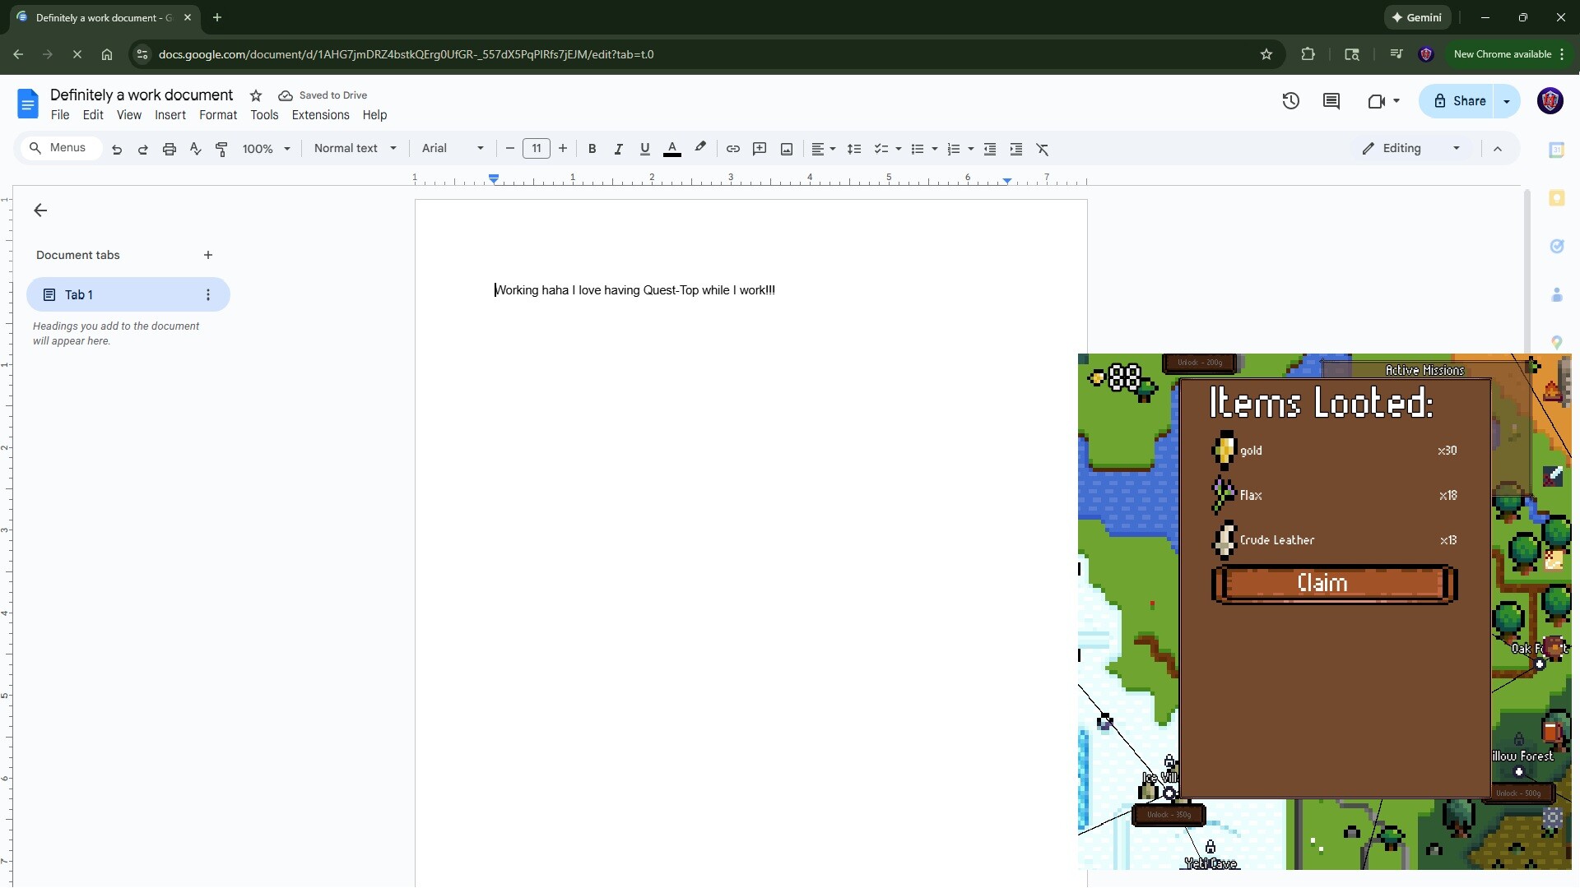
Task: Open the Format menu
Action: (x=218, y=115)
